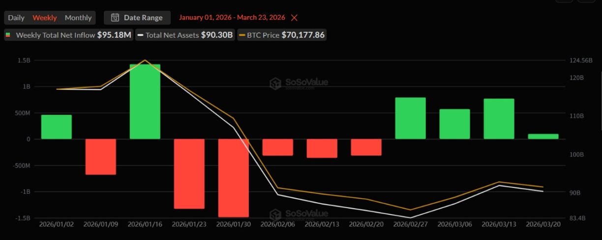The image size is (602, 240).
Task: Click the red-green inflow legend swatch
Action: coord(8,35)
